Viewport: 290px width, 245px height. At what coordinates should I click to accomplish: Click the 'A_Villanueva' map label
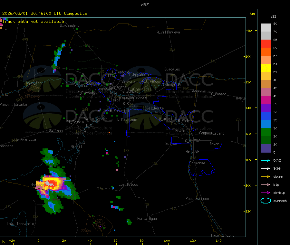pos(168,32)
